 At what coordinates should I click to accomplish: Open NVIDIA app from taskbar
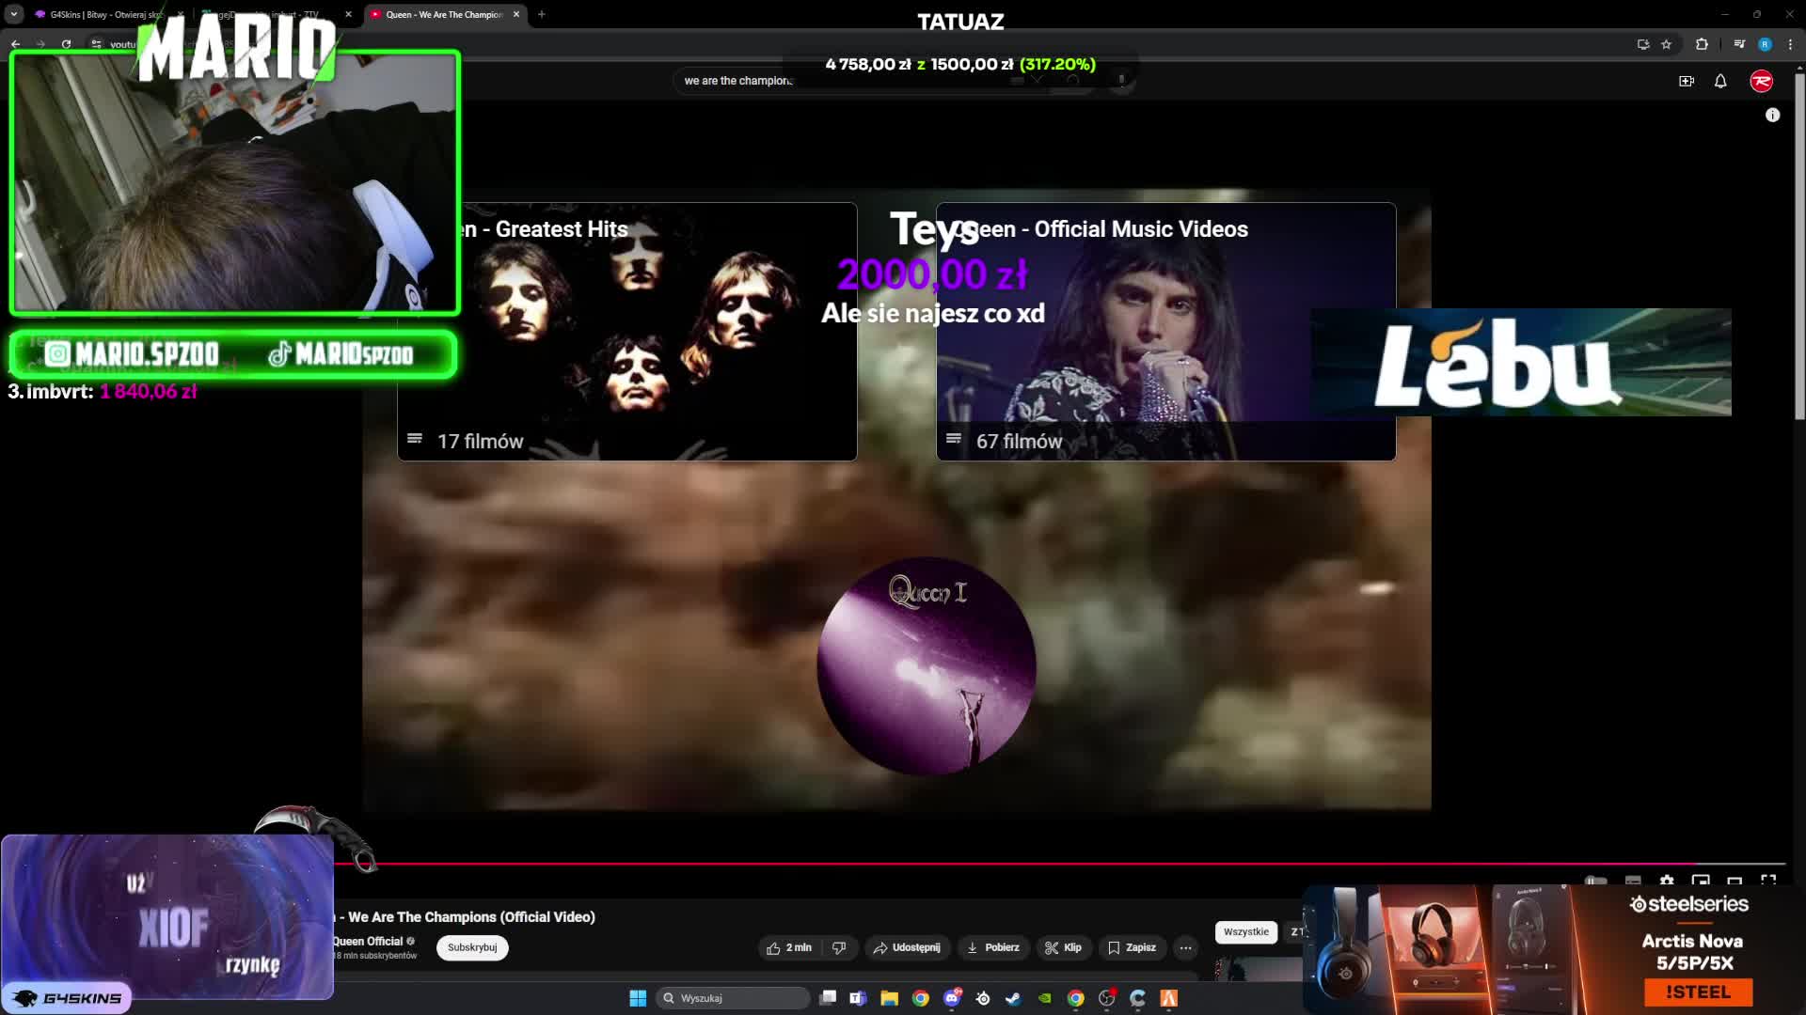click(1044, 998)
